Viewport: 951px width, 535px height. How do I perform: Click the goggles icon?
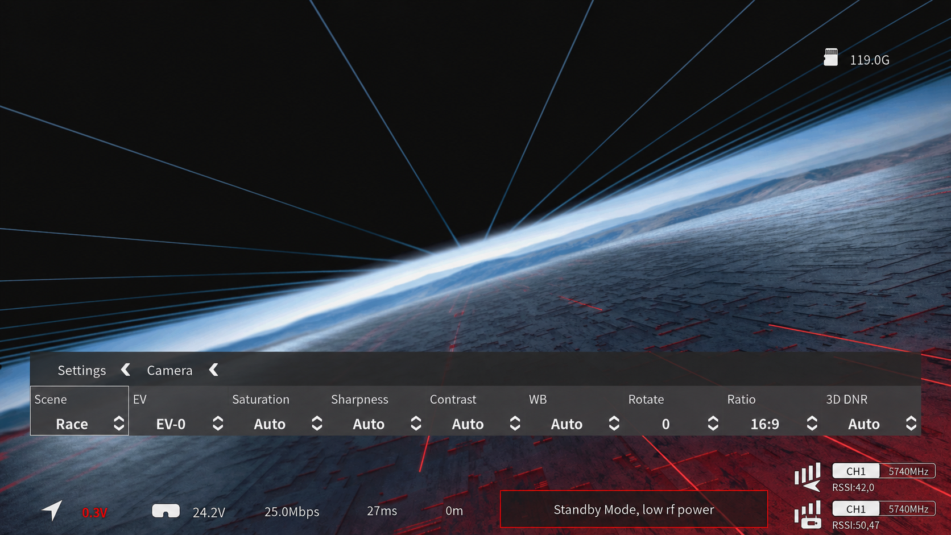click(166, 511)
